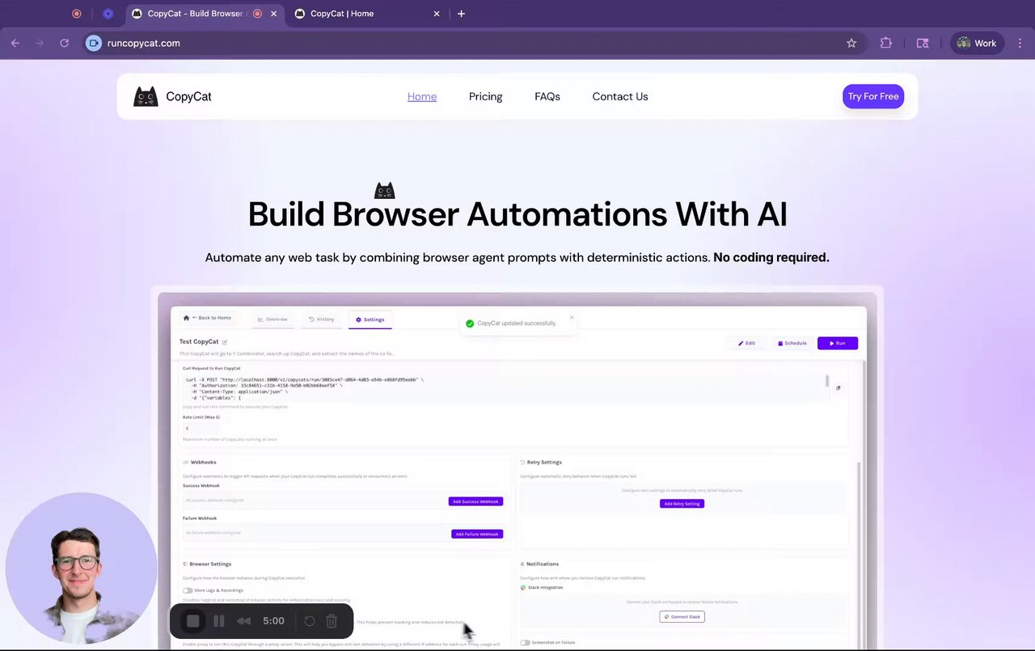The height and width of the screenshot is (651, 1035).
Task: Click the green checkmark in success toast
Action: (470, 323)
